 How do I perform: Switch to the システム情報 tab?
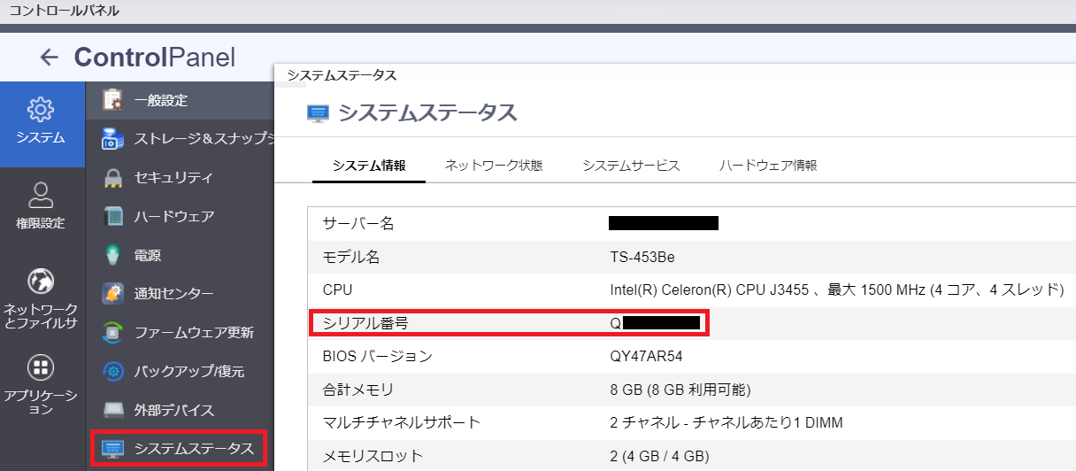pyautogui.click(x=369, y=166)
